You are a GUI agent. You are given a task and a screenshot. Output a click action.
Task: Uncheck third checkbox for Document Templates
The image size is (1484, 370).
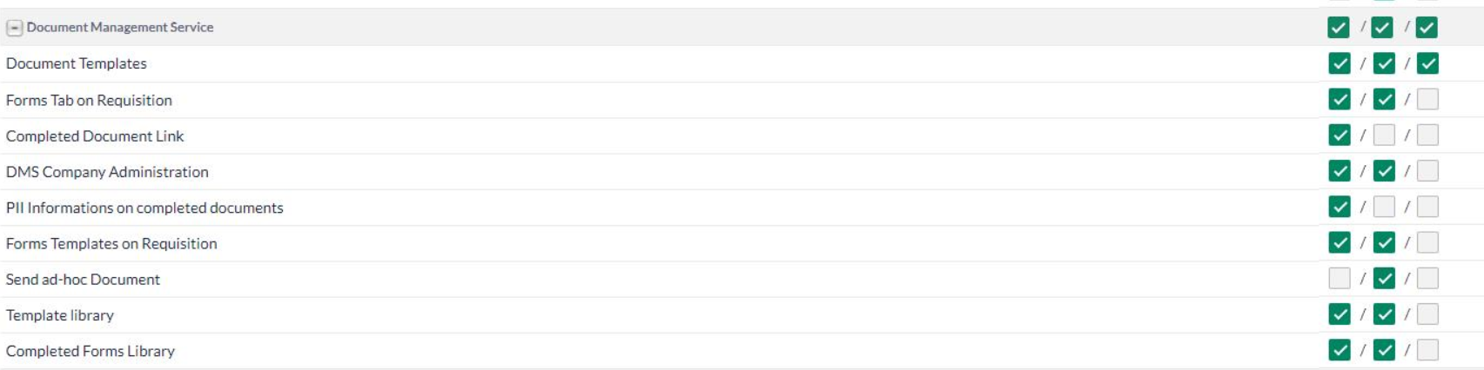pos(1427,63)
